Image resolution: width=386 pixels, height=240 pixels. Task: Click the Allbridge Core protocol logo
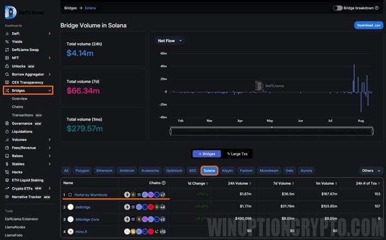pyautogui.click(x=70, y=219)
